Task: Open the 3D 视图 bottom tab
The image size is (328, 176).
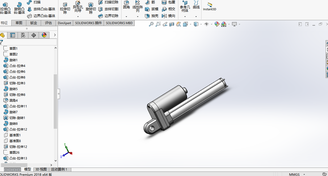Action: coord(41,169)
